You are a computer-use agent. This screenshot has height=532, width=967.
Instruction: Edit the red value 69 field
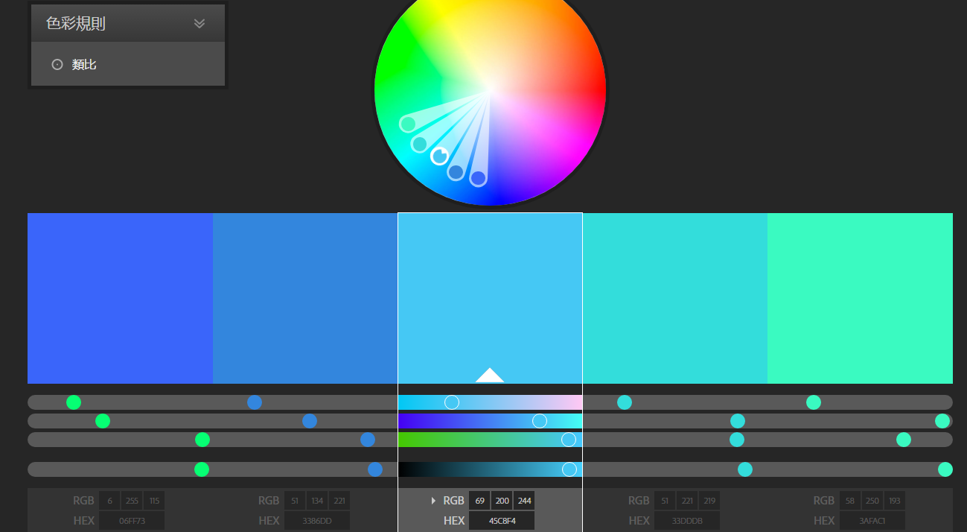pyautogui.click(x=479, y=501)
